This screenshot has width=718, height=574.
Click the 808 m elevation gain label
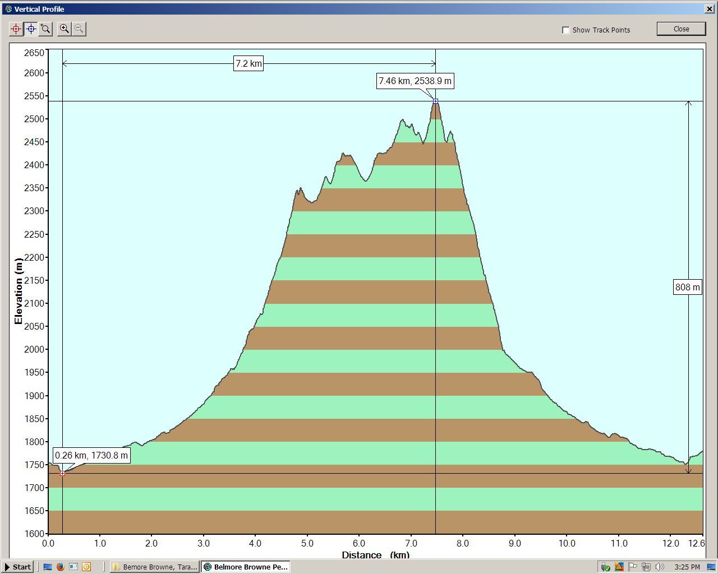(687, 288)
